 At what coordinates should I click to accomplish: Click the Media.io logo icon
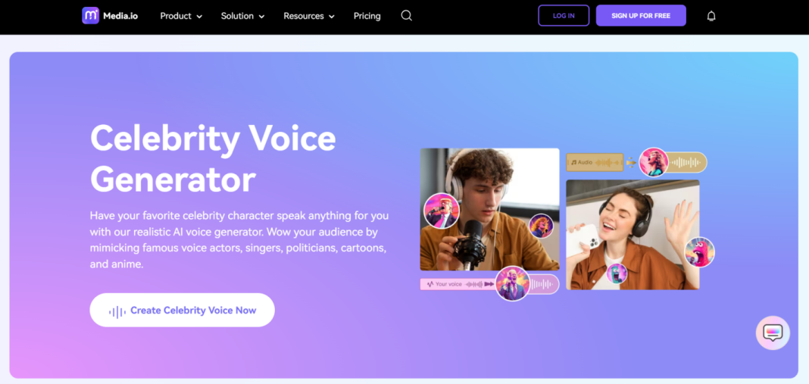coord(90,15)
